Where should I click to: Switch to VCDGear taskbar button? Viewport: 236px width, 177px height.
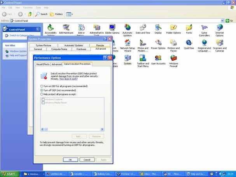pos(126,174)
